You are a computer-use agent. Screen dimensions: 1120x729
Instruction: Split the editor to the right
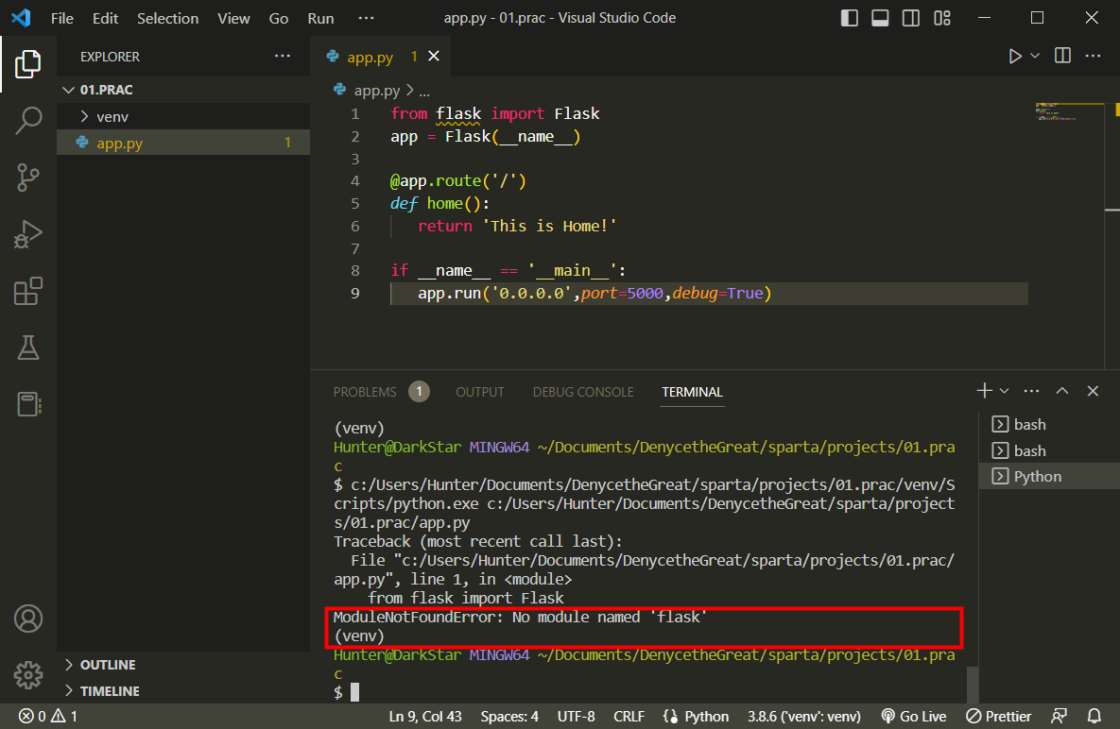pyautogui.click(x=1062, y=56)
